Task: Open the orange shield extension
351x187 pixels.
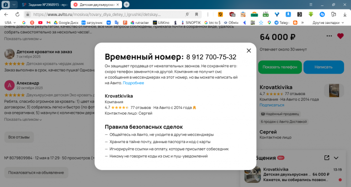Action: coord(220,14)
